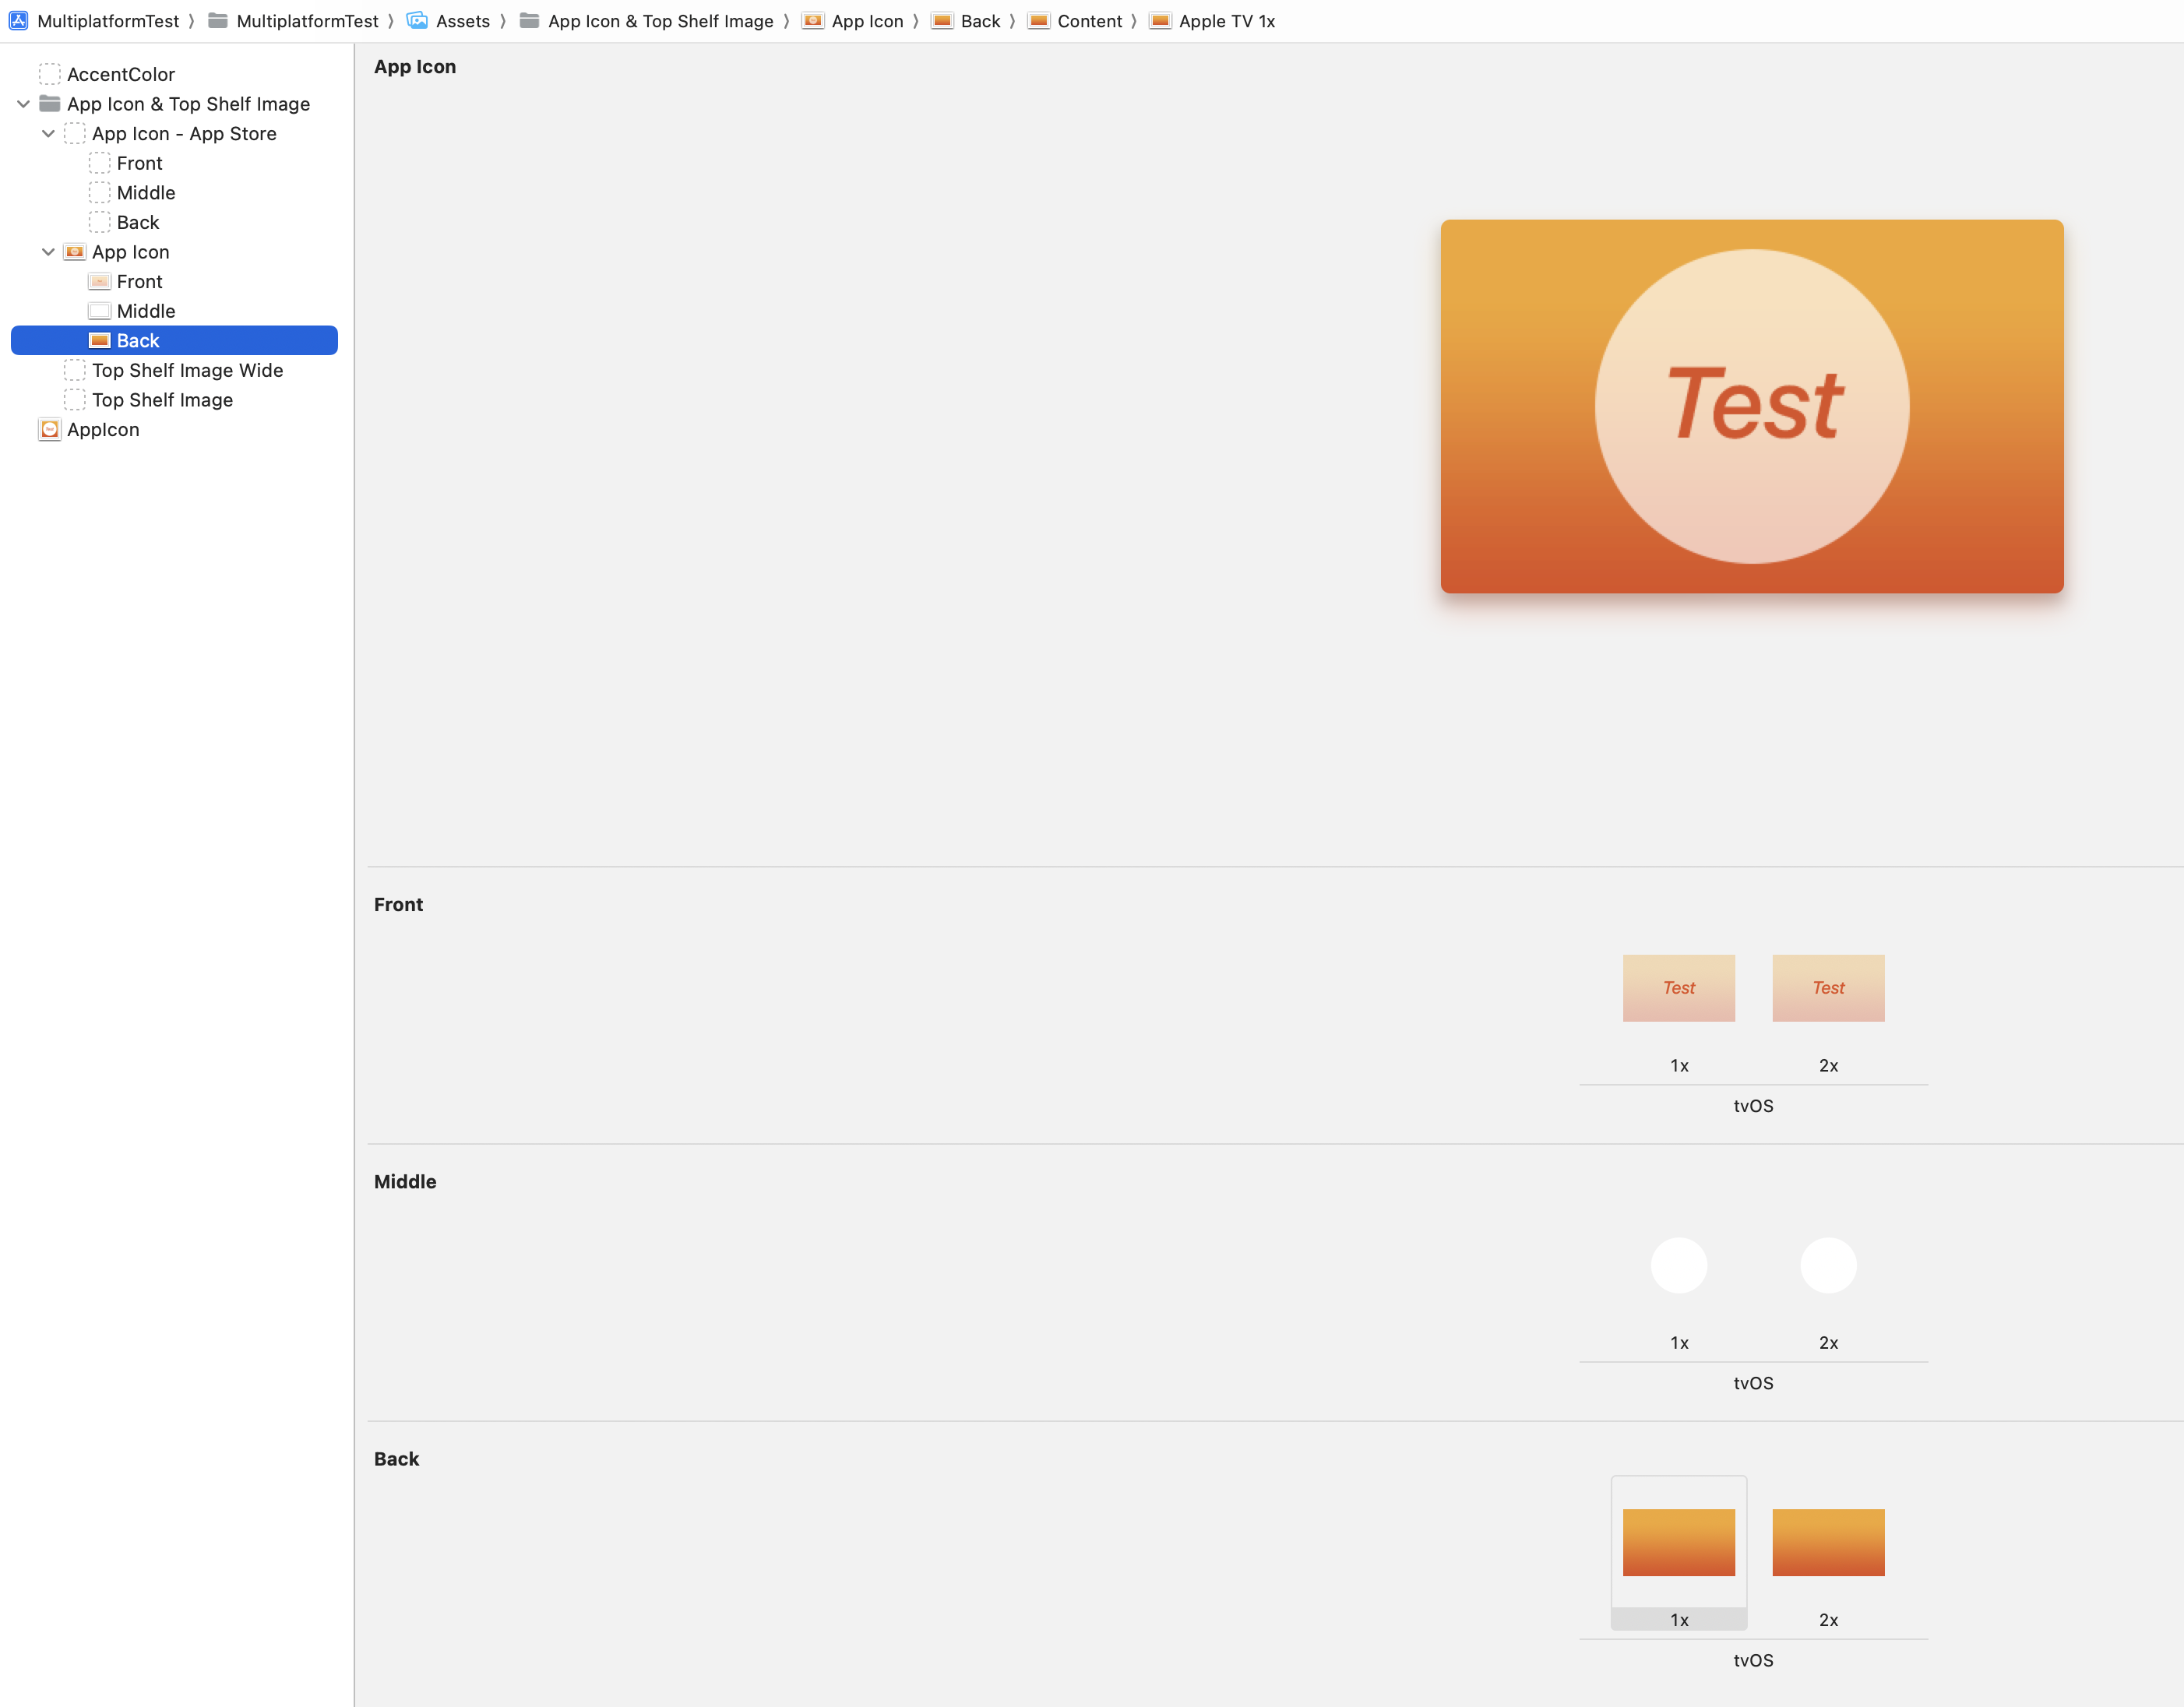Click AccentColor empty placeholder icon
This screenshot has width=2184, height=1707.
point(49,74)
